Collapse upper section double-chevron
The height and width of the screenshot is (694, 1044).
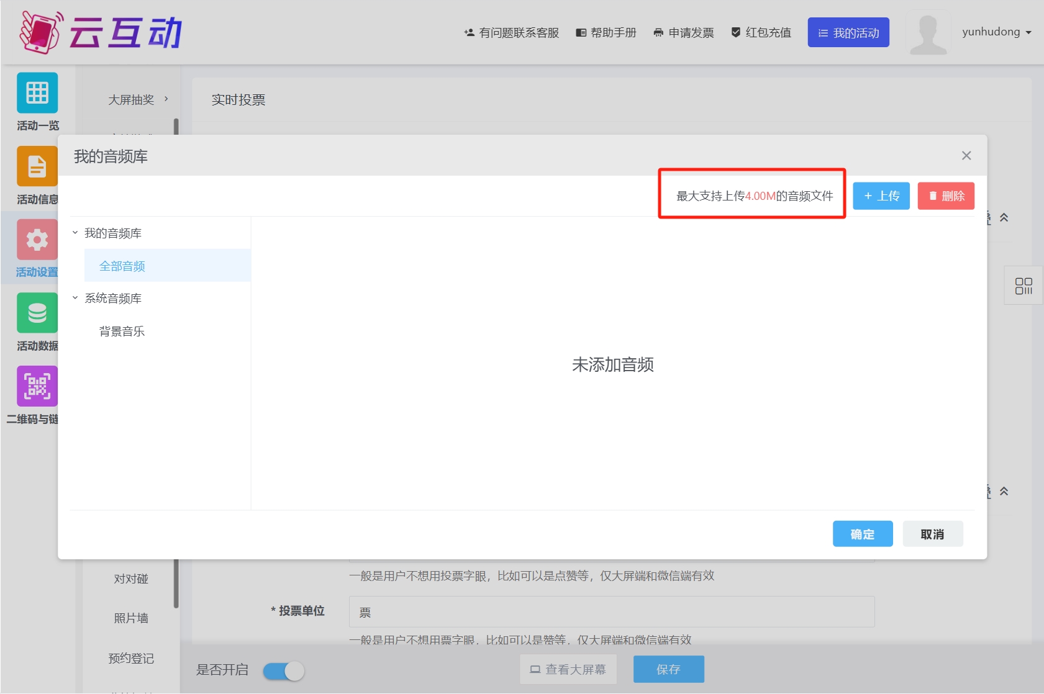coord(1004,217)
